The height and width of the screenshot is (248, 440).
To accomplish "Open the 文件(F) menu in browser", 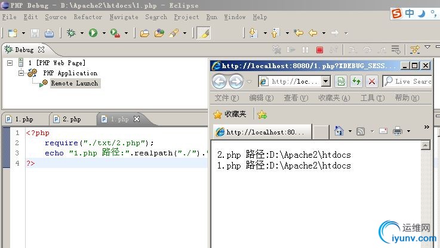I will pyautogui.click(x=227, y=98).
